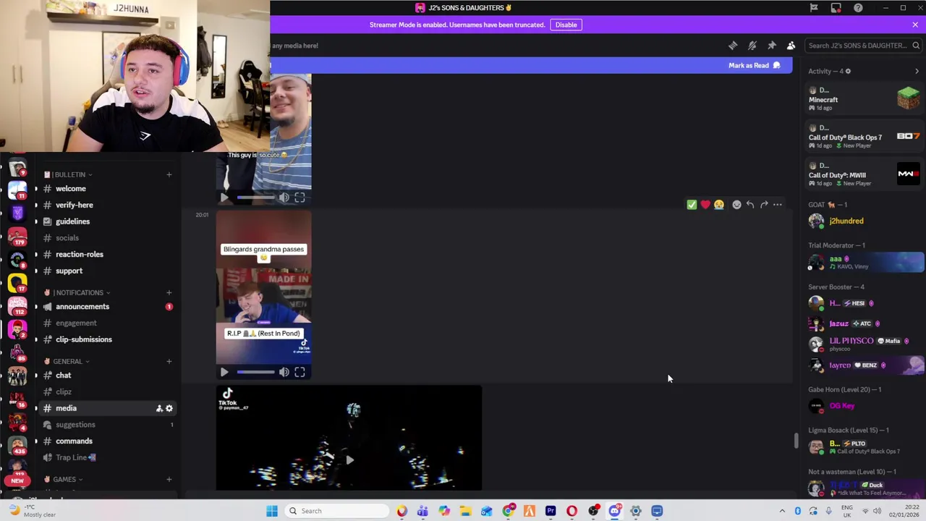Image resolution: width=926 pixels, height=521 pixels.
Task: Open the chat channel
Action: pos(107,376)
